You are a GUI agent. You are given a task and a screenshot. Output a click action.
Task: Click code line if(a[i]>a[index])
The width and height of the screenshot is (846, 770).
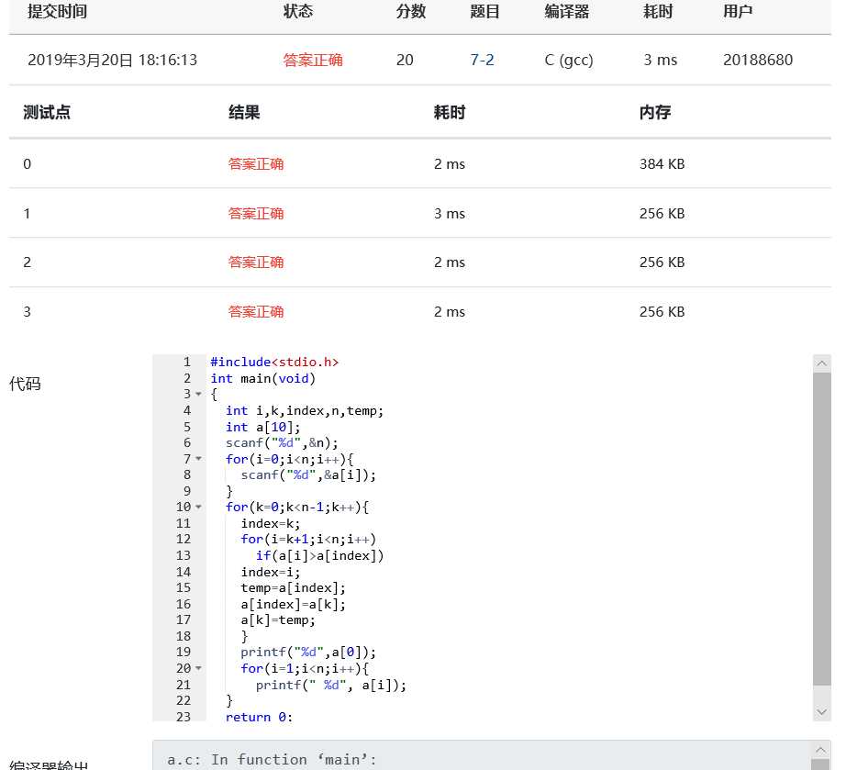point(319,555)
